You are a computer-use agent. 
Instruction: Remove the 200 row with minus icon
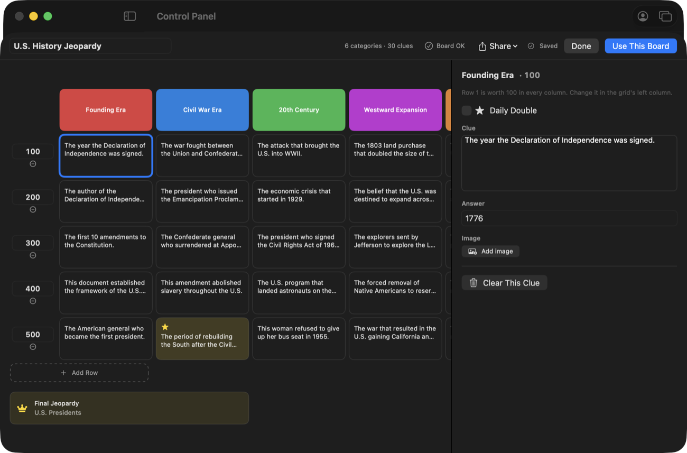point(33,209)
